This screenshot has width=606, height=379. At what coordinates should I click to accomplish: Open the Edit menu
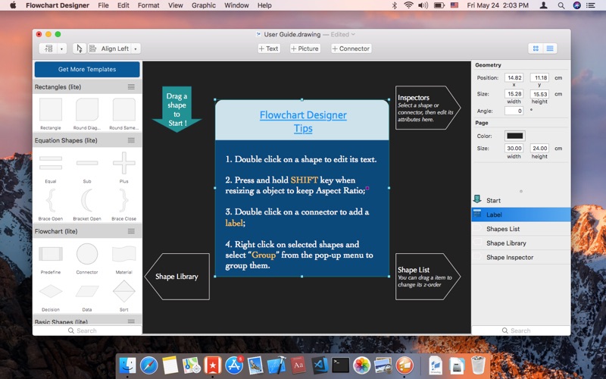point(123,5)
